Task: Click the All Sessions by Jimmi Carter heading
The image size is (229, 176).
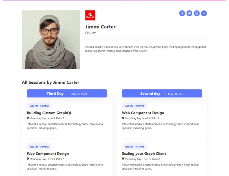Action: tap(50, 83)
